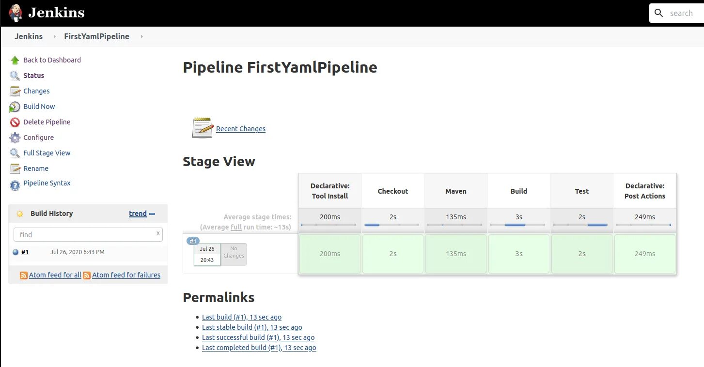Click the Recent Changes notepad icon
This screenshot has width=704, height=367.
pyautogui.click(x=203, y=128)
